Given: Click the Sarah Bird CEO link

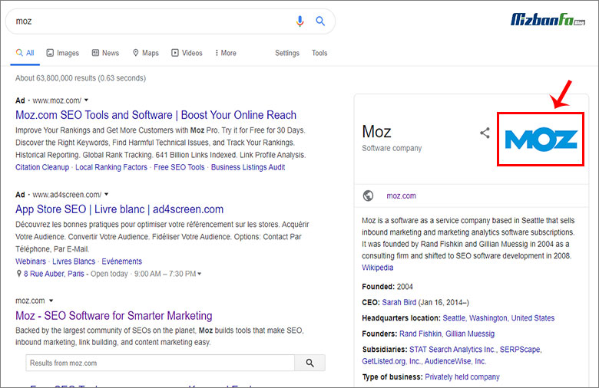Looking at the screenshot, I should pos(399,302).
